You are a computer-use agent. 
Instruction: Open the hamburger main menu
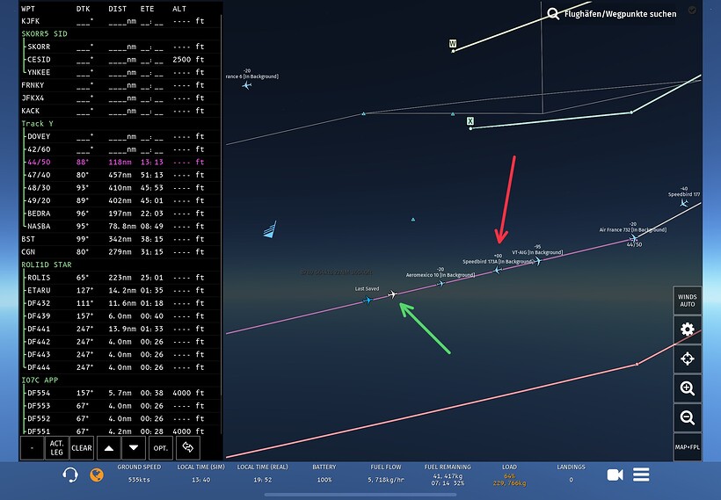(x=641, y=475)
